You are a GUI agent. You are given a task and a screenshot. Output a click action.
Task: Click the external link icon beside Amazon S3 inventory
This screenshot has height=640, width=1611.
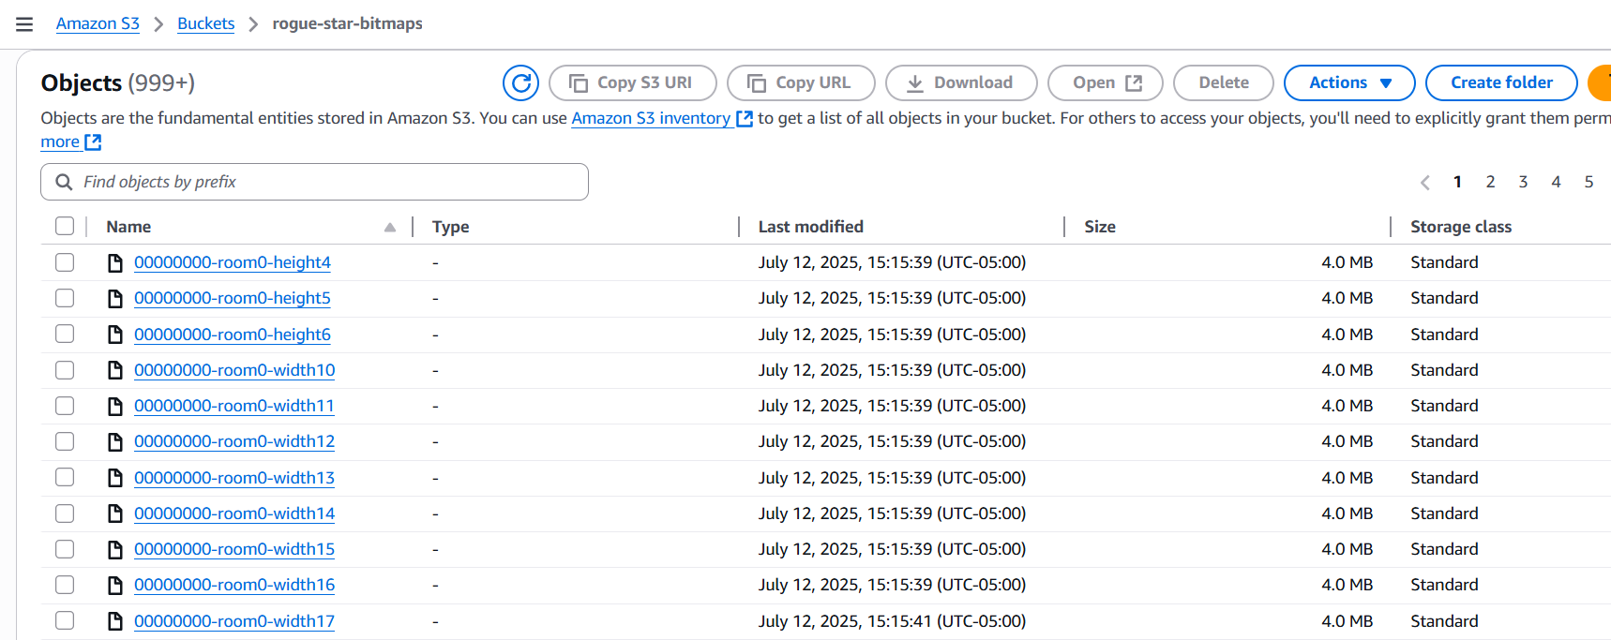745,119
